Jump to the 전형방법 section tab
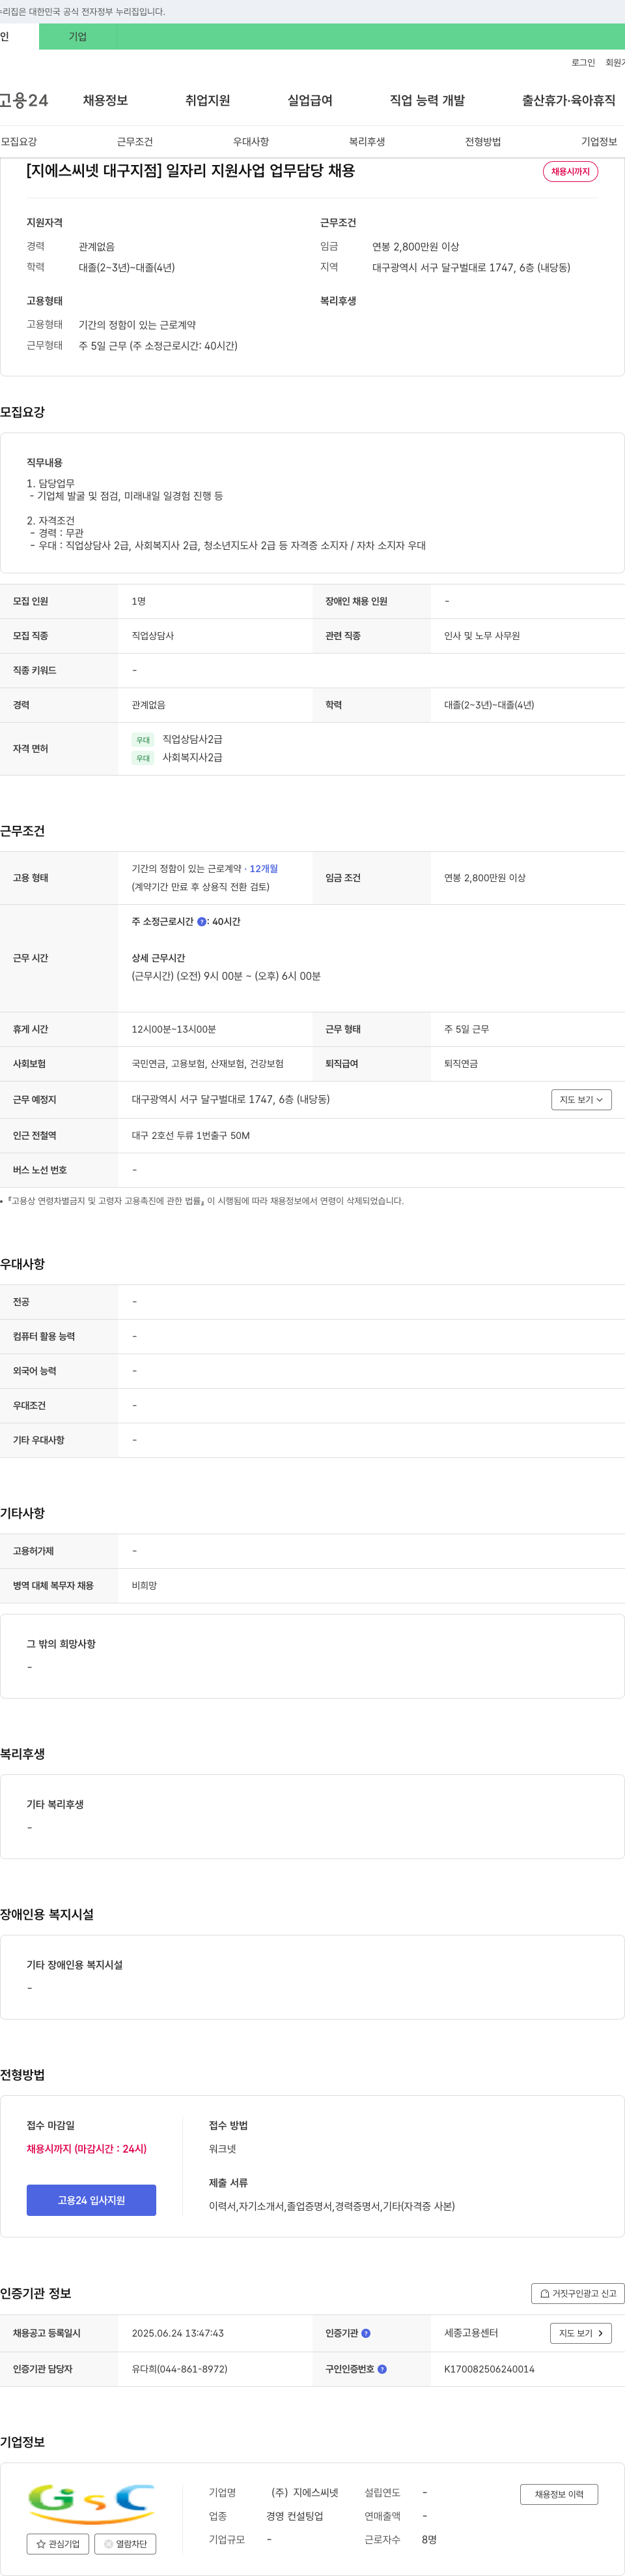 pyautogui.click(x=482, y=142)
